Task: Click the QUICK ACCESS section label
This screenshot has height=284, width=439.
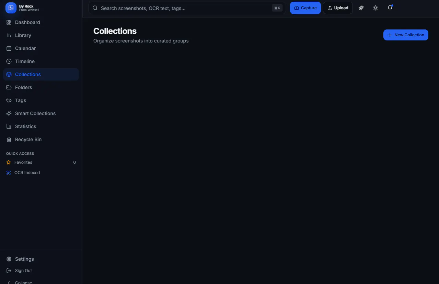Action: pyautogui.click(x=20, y=153)
